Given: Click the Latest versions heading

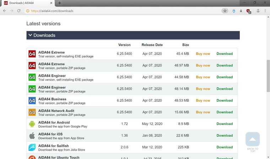Looking at the screenshot, I should coord(43,23).
